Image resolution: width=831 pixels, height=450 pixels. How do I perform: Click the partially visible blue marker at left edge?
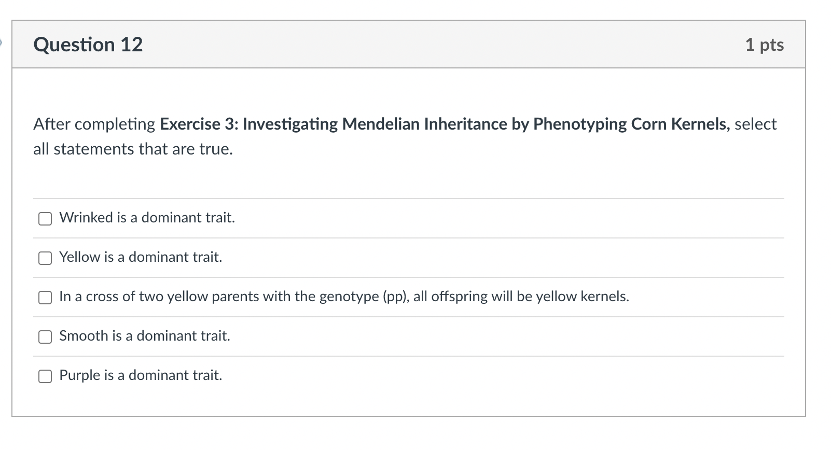[x=2, y=43]
